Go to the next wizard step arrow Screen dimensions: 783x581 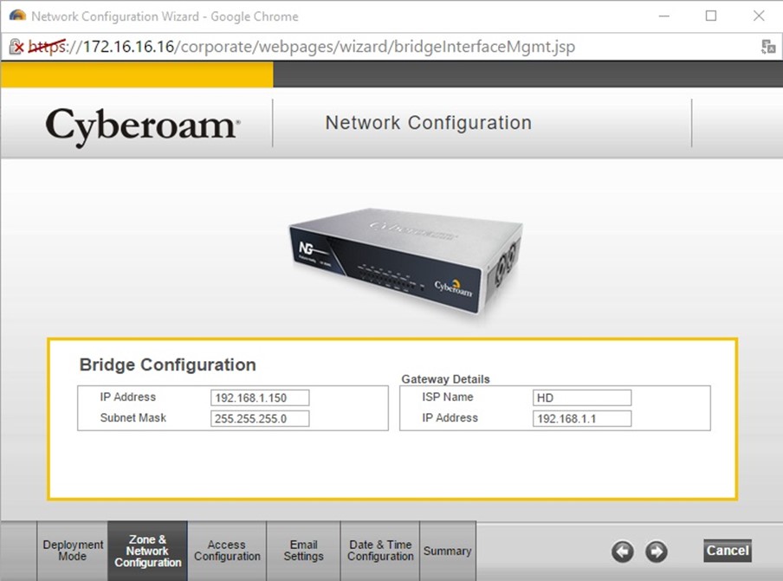tap(657, 552)
